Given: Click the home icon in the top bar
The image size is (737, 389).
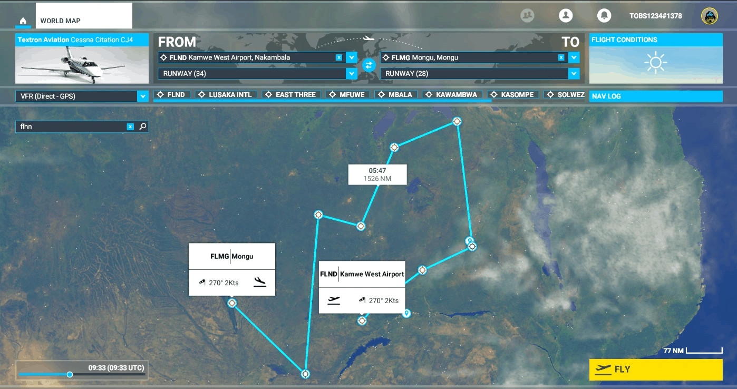Looking at the screenshot, I should pyautogui.click(x=23, y=20).
